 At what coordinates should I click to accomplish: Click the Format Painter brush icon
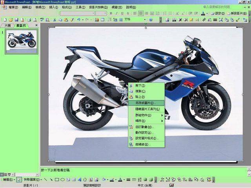pyautogui.click(x=72, y=20)
